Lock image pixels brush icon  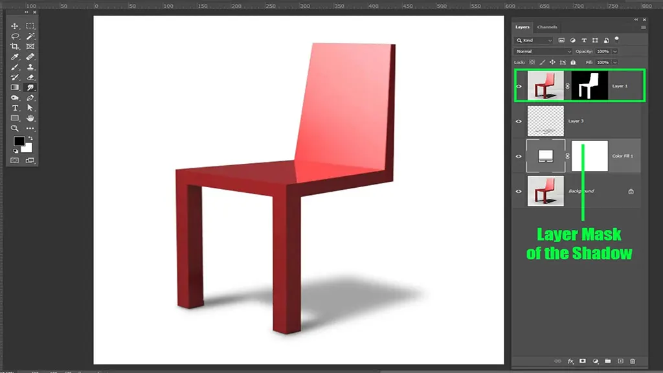point(542,62)
